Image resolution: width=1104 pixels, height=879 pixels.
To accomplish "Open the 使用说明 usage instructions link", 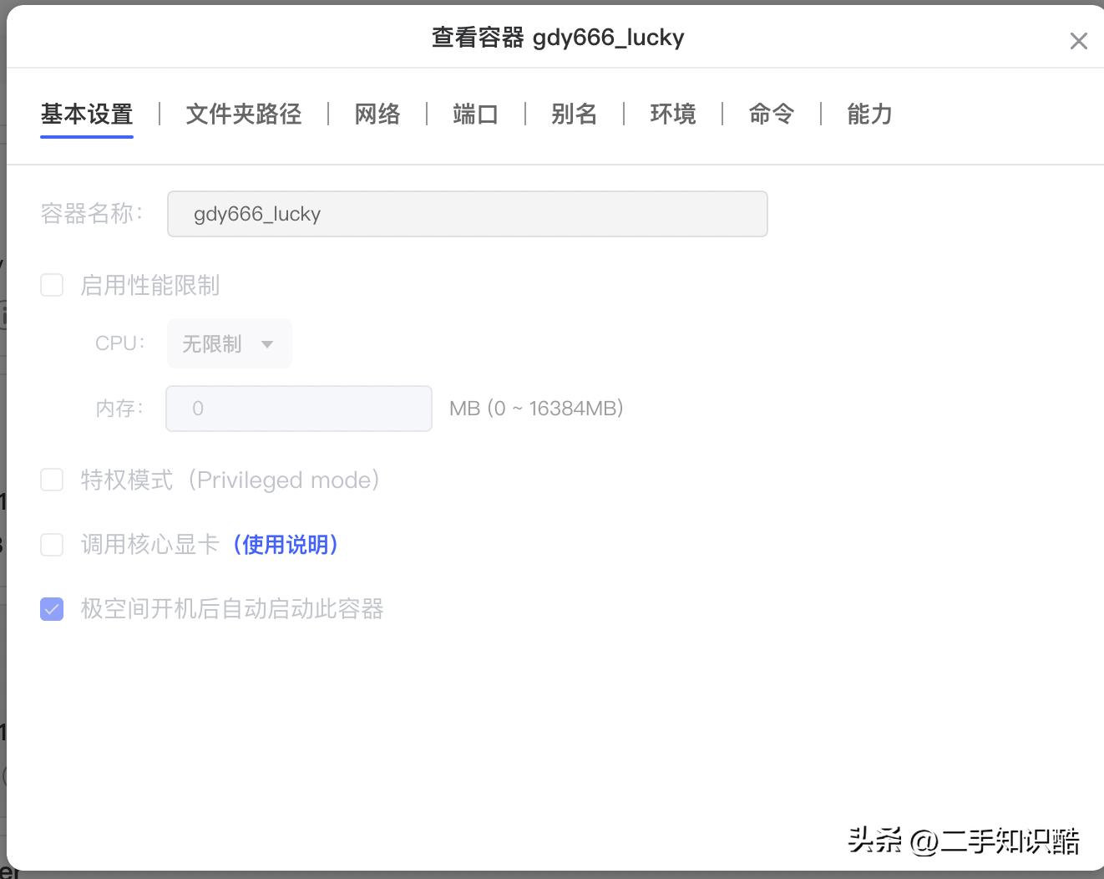I will coord(286,545).
